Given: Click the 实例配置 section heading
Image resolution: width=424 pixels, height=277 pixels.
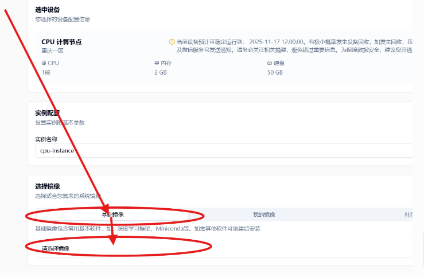Looking at the screenshot, I should [48, 113].
